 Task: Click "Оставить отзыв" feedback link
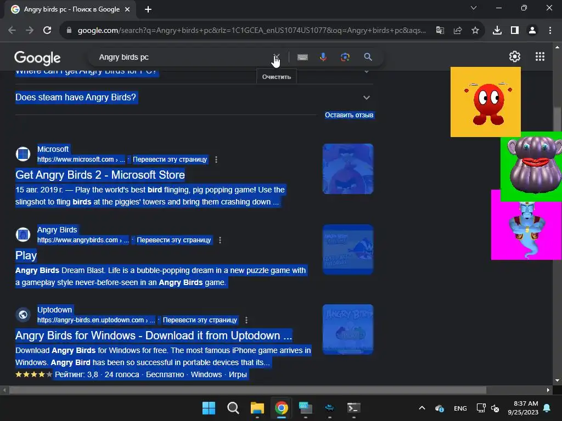click(349, 115)
